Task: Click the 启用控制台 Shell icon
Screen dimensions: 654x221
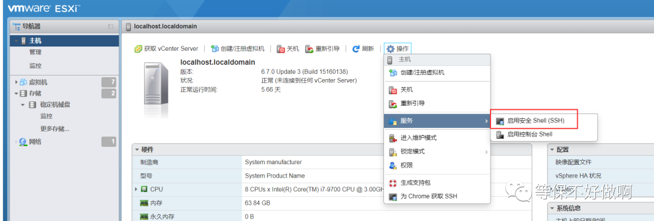Action: [500, 135]
